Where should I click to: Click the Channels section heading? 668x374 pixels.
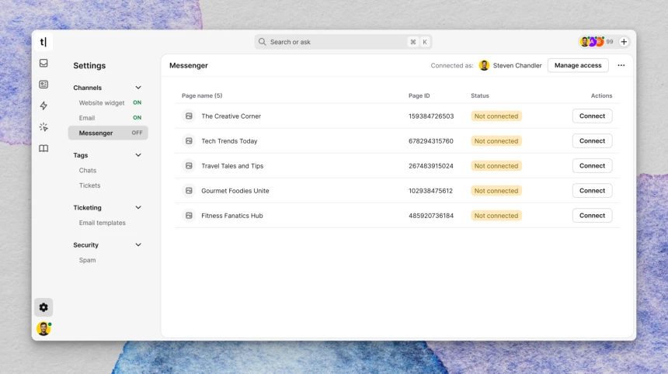point(87,88)
